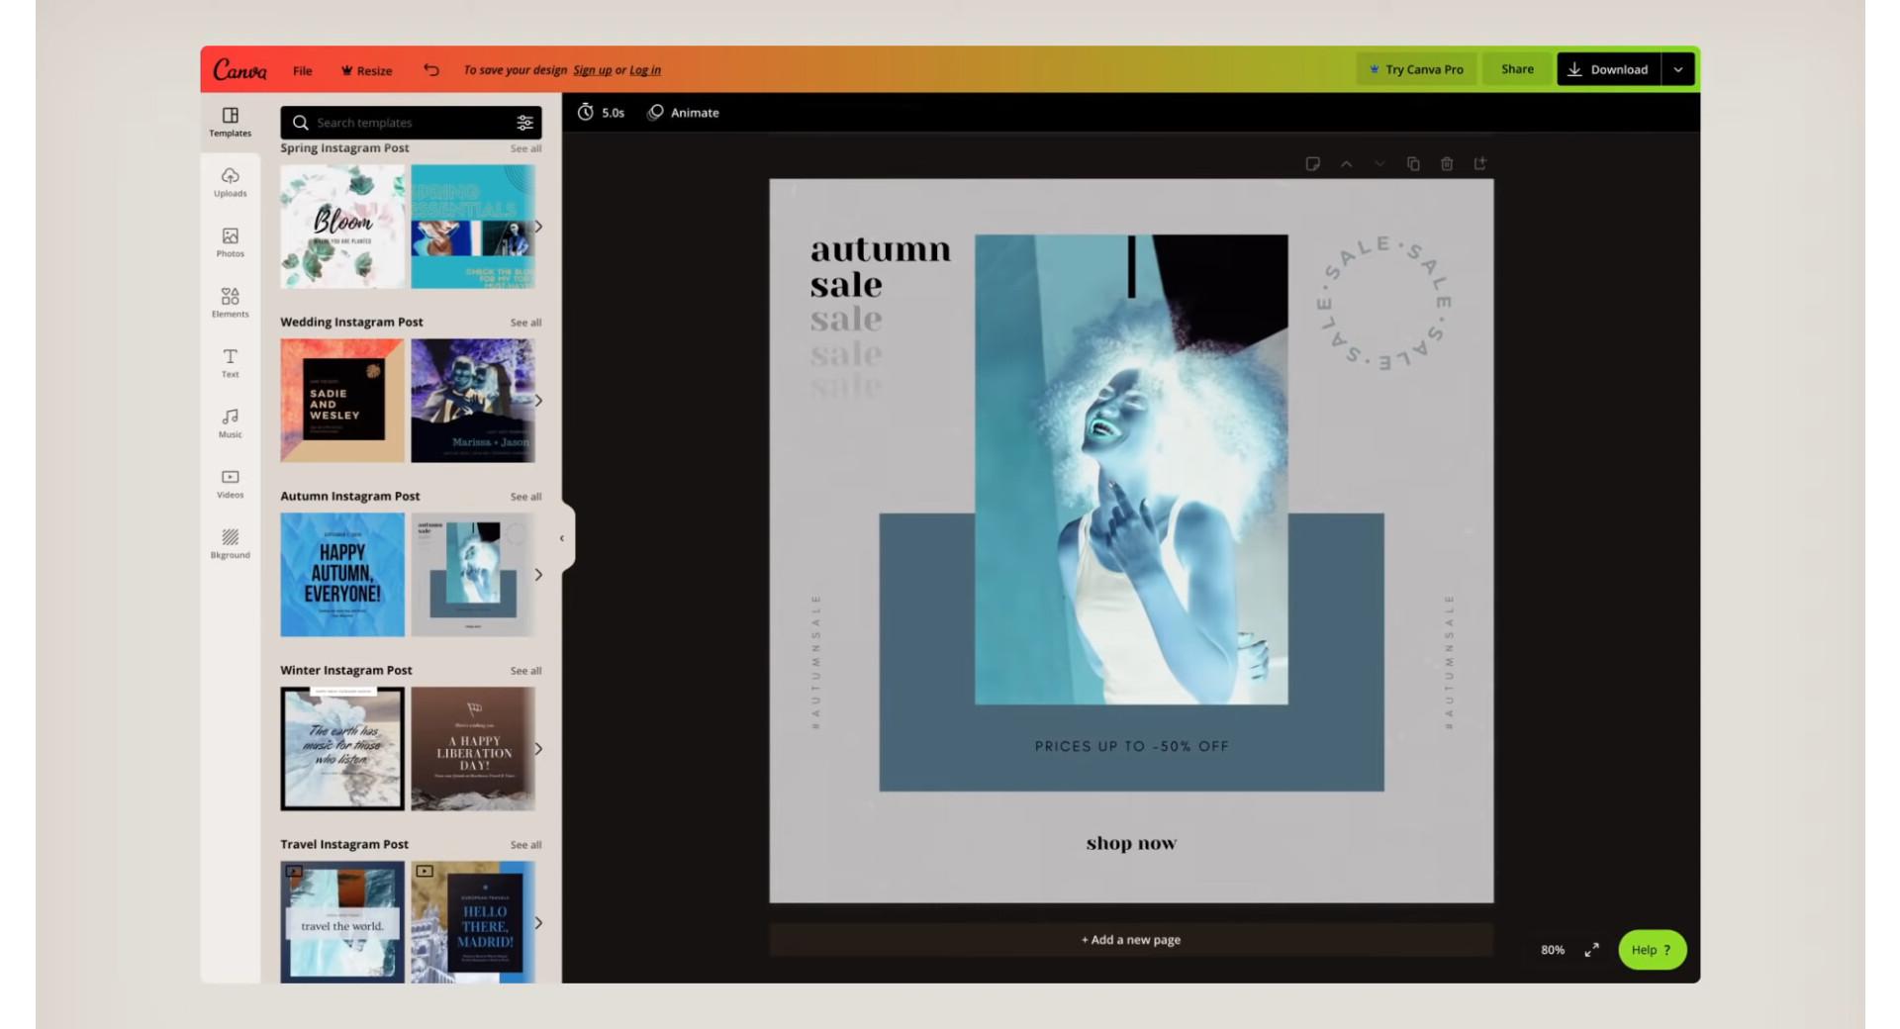Open the Elements sidebar tab

click(230, 303)
